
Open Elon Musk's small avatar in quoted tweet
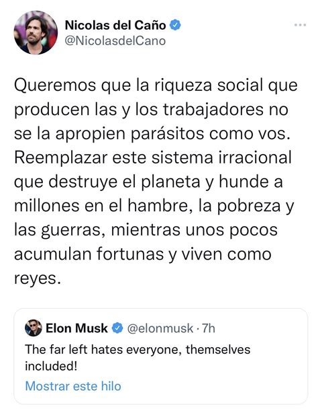pyautogui.click(x=34, y=328)
